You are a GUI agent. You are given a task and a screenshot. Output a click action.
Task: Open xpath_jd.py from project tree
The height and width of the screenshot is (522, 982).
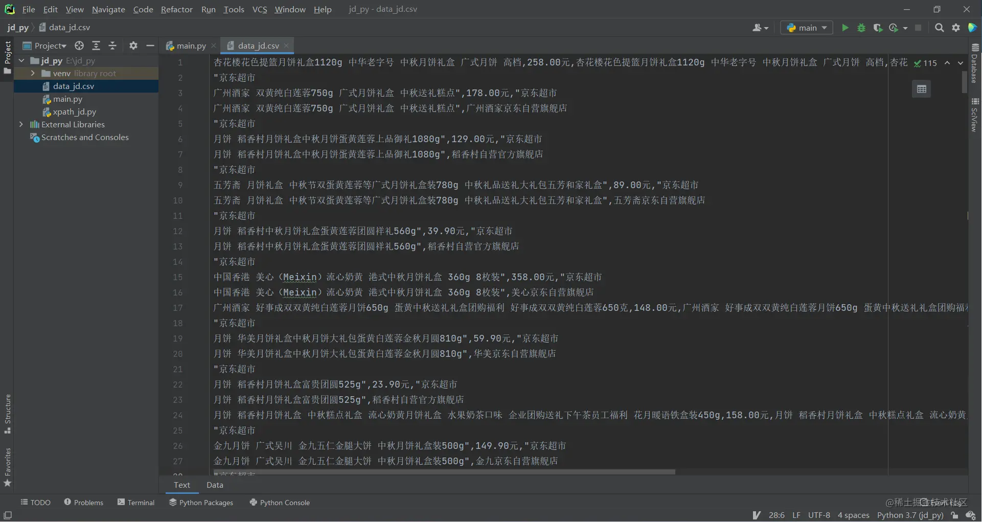tap(74, 111)
